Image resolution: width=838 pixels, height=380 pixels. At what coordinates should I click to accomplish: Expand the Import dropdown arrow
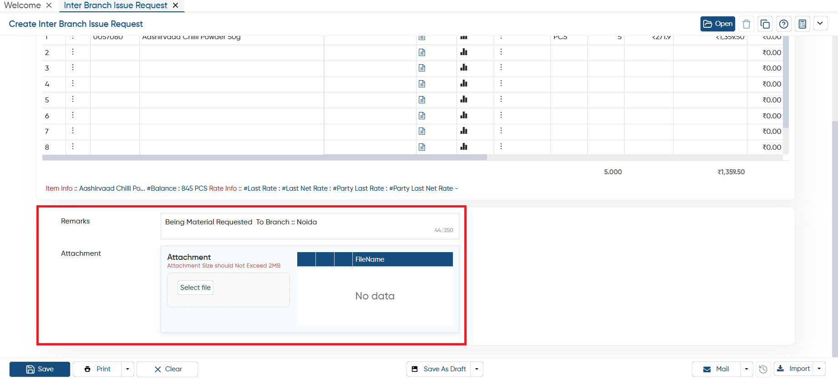[x=819, y=369]
